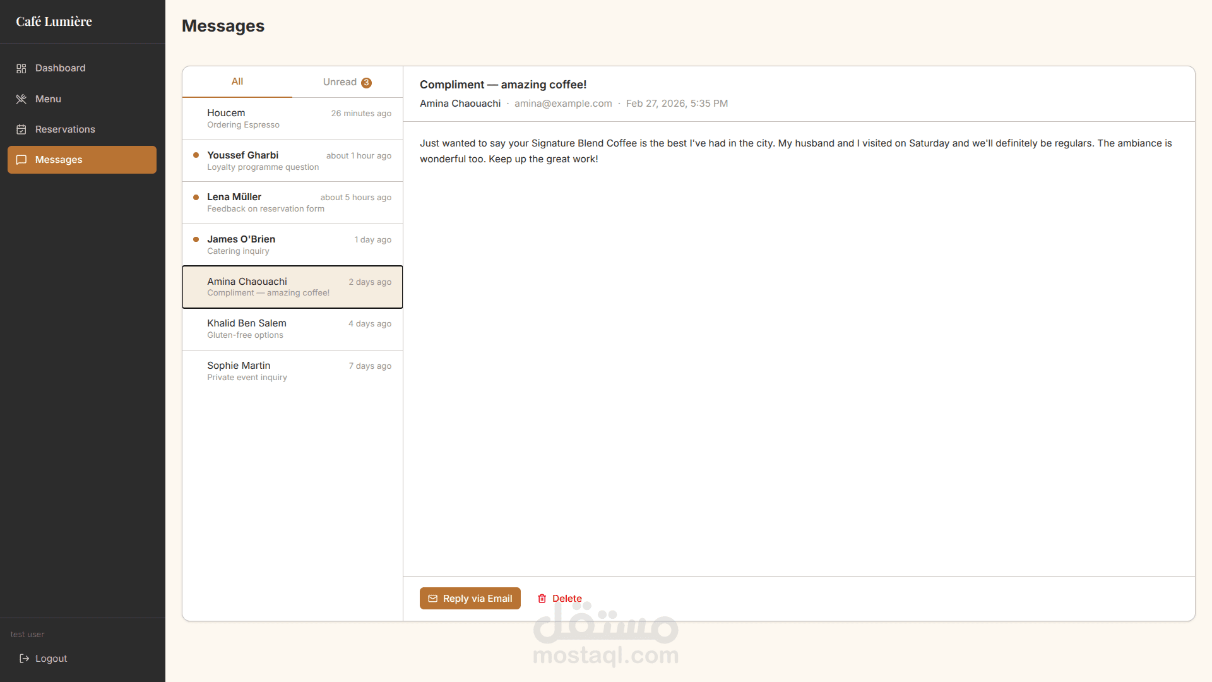The width and height of the screenshot is (1212, 682).
Task: Select James O'Brien's catering inquiry
Action: coord(292,245)
